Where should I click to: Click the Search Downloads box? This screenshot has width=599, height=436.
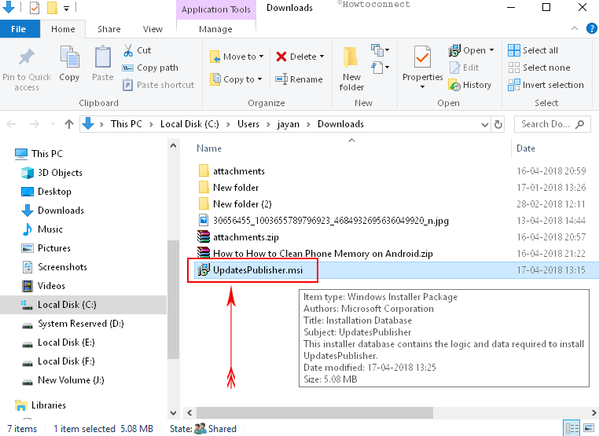[x=553, y=124]
